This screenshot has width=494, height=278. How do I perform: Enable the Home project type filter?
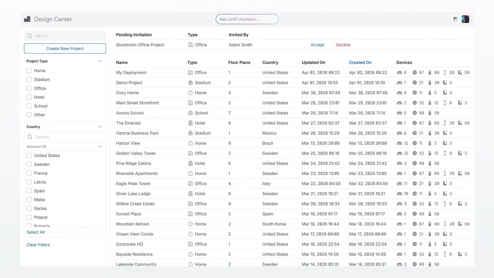[29, 71]
